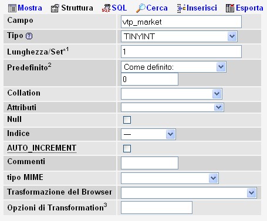Enable the AUTO_INCREMENT checkbox
This screenshot has height=221, width=267.
click(x=127, y=148)
